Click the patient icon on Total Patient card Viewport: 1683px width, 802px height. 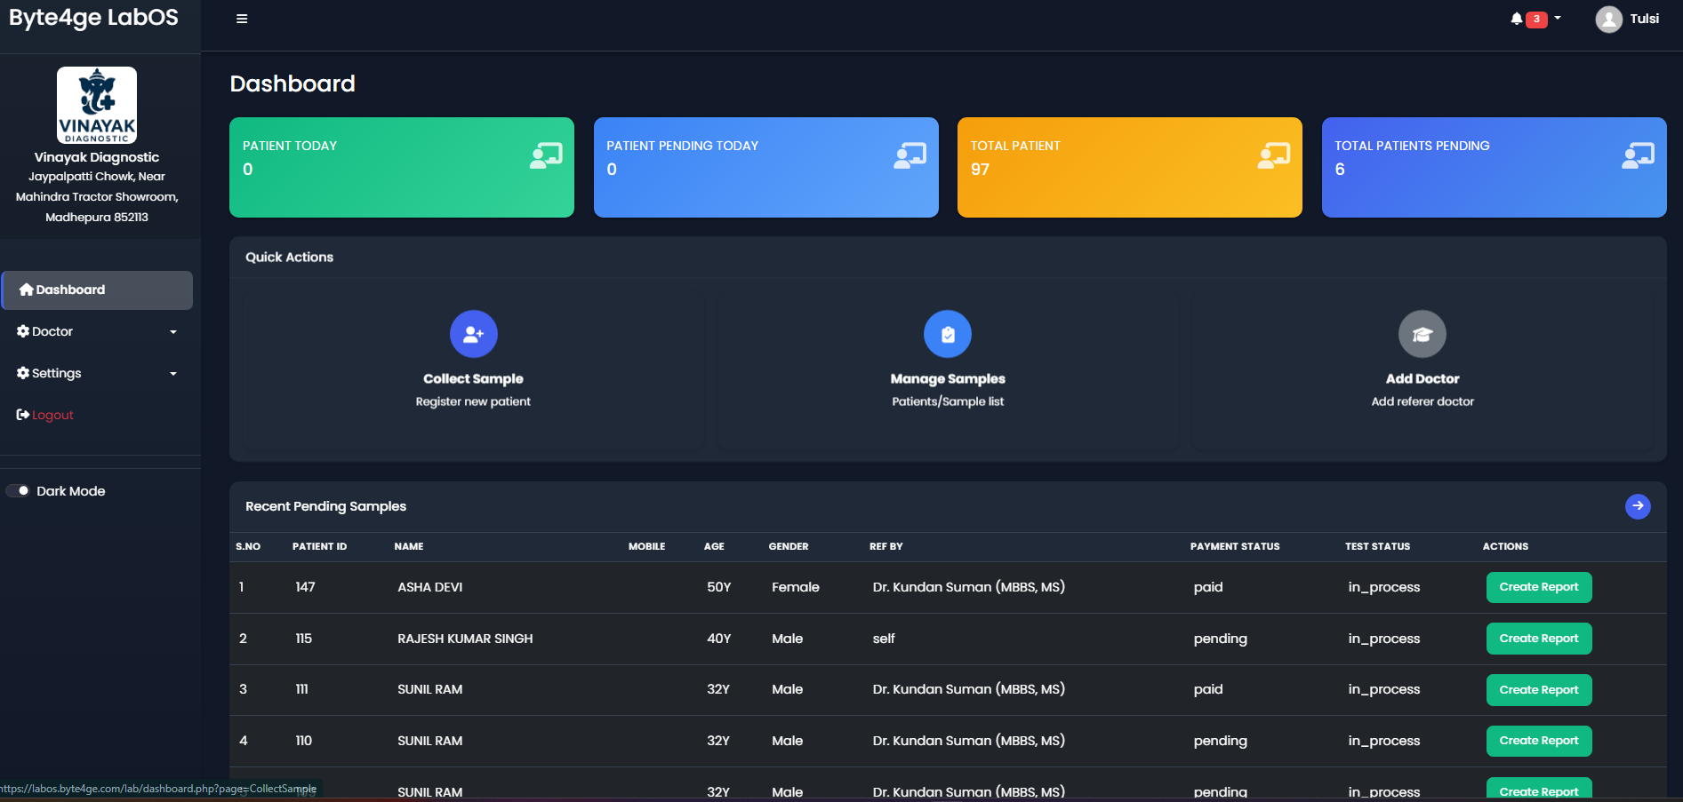pyautogui.click(x=1273, y=155)
